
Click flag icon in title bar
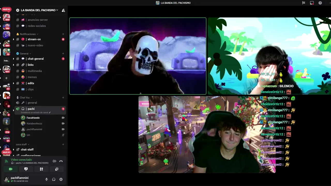click(304, 3)
